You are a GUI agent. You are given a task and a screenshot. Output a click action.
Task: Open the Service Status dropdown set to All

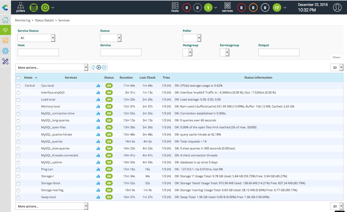coord(36,38)
